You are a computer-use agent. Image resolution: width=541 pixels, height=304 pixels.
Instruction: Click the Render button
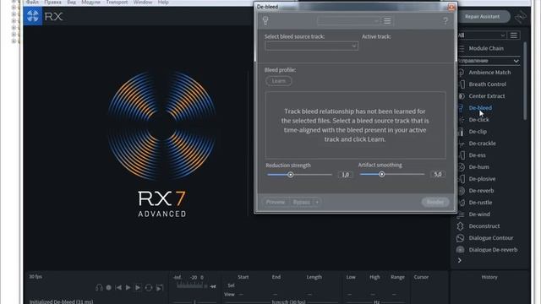click(x=435, y=202)
